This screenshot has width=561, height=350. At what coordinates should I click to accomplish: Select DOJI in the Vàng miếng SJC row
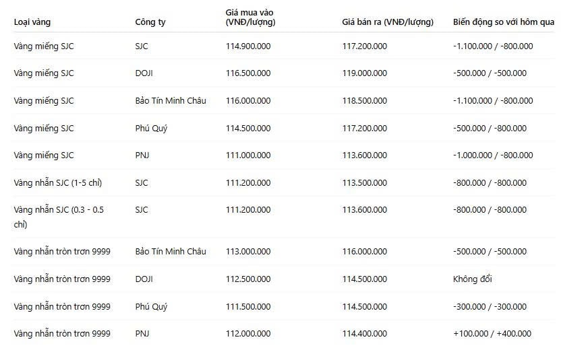coord(144,73)
